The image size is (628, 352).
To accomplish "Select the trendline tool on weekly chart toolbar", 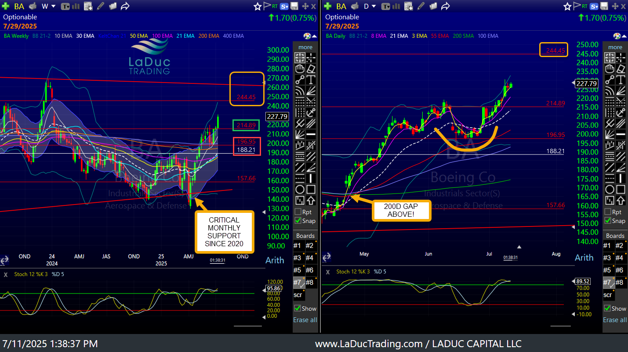I will point(300,79).
